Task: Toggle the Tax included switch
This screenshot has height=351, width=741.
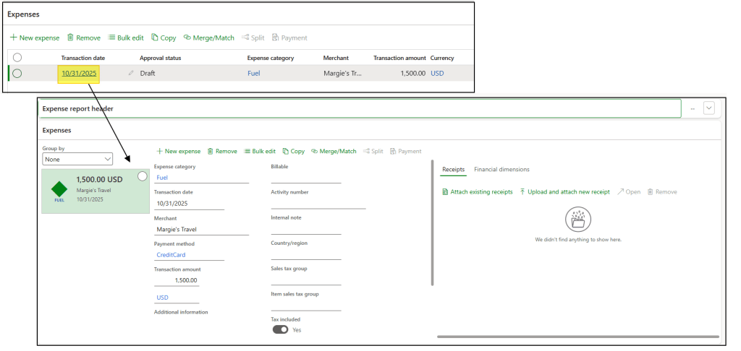Action: point(279,329)
